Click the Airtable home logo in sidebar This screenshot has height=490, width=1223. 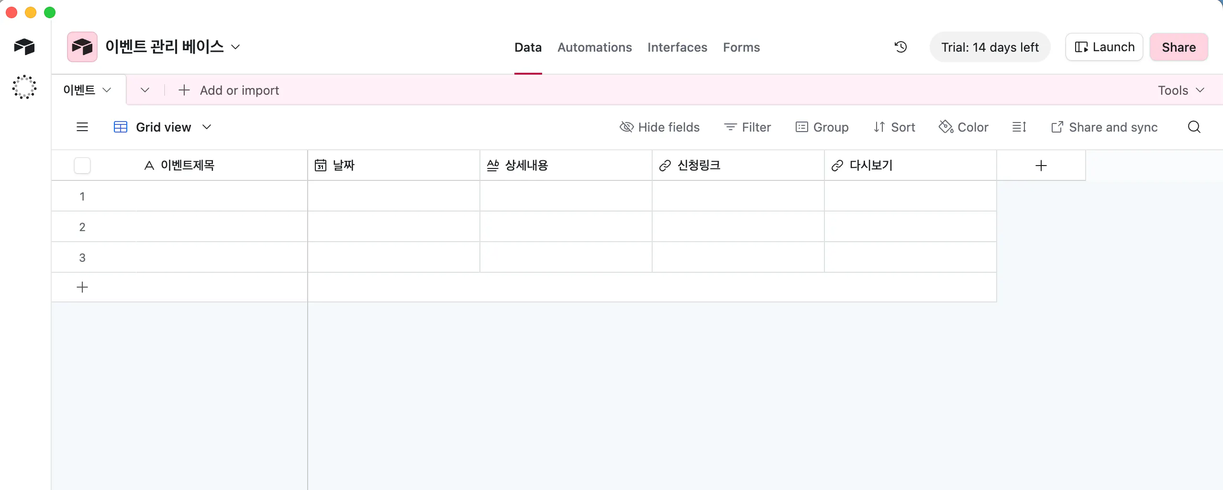point(24,46)
